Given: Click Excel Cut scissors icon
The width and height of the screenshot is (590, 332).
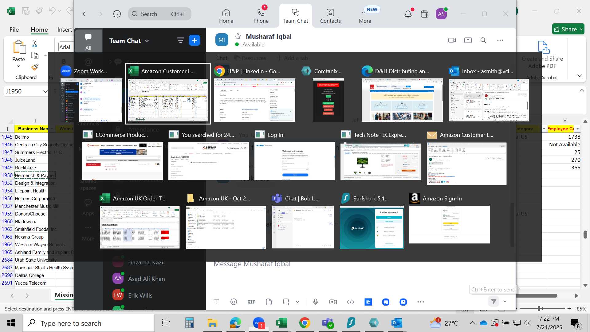Looking at the screenshot, I should pos(35,44).
